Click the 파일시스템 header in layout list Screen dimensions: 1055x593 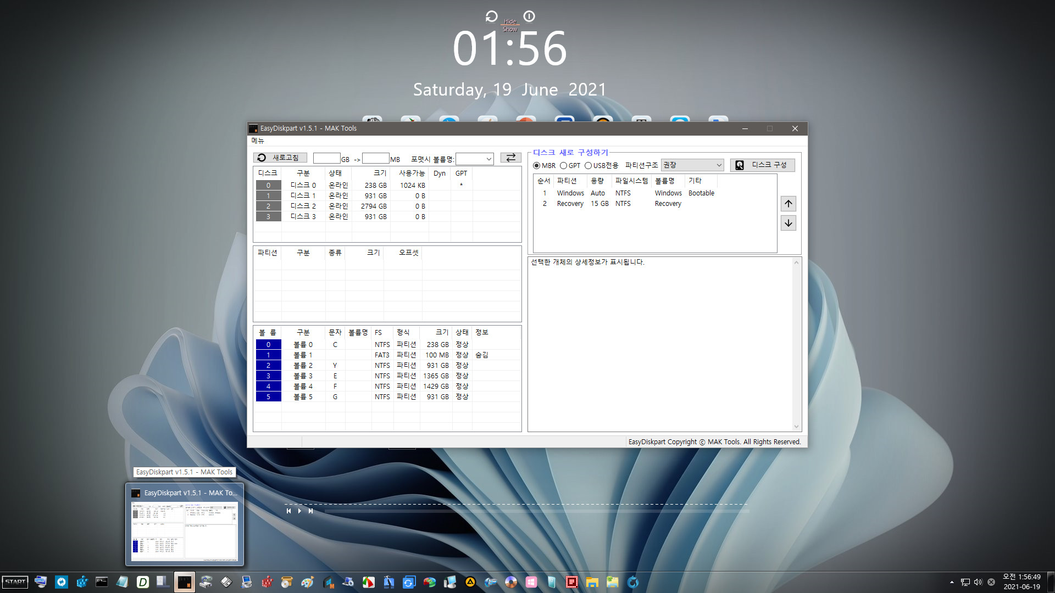pyautogui.click(x=632, y=181)
